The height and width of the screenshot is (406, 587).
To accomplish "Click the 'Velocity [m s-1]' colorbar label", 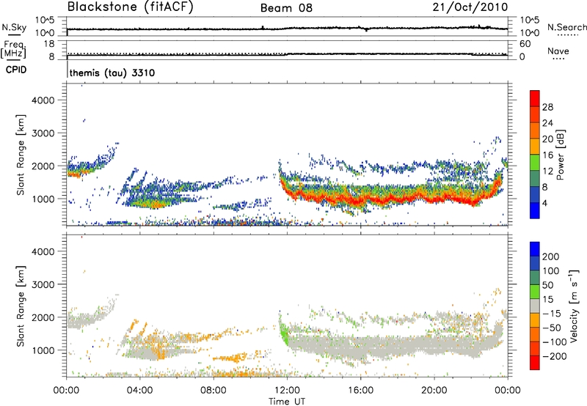I will 574,306.
